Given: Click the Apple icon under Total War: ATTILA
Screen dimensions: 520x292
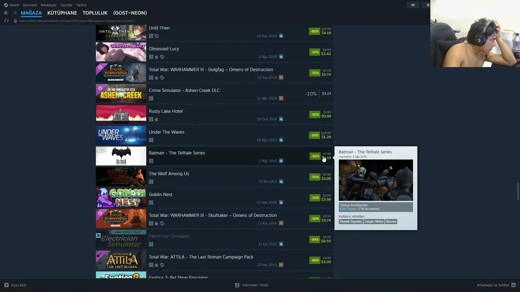Looking at the screenshot, I should tap(156, 265).
